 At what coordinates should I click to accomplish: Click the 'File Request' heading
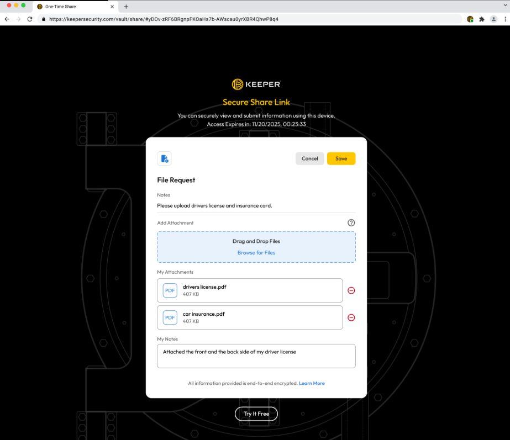pos(176,180)
